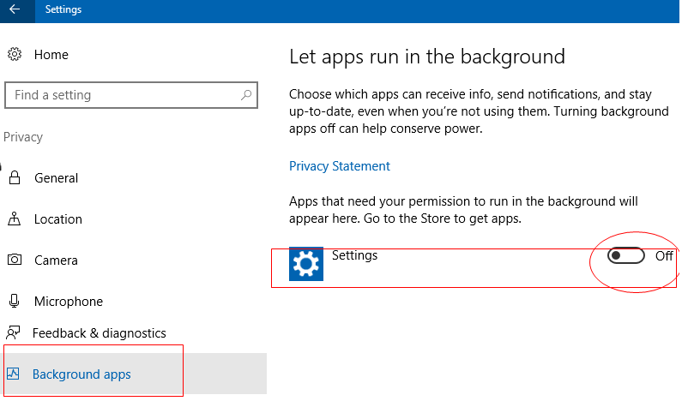This screenshot has height=407, width=688.
Task: Select Background apps in sidebar
Action: (x=81, y=374)
